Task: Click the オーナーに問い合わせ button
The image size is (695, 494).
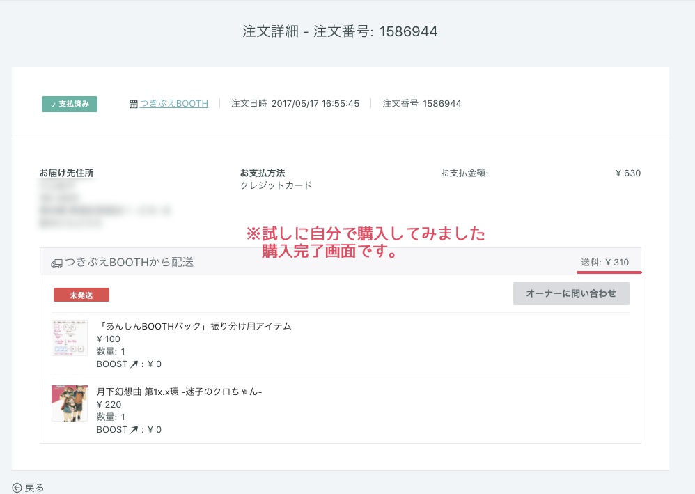Action: [x=571, y=293]
